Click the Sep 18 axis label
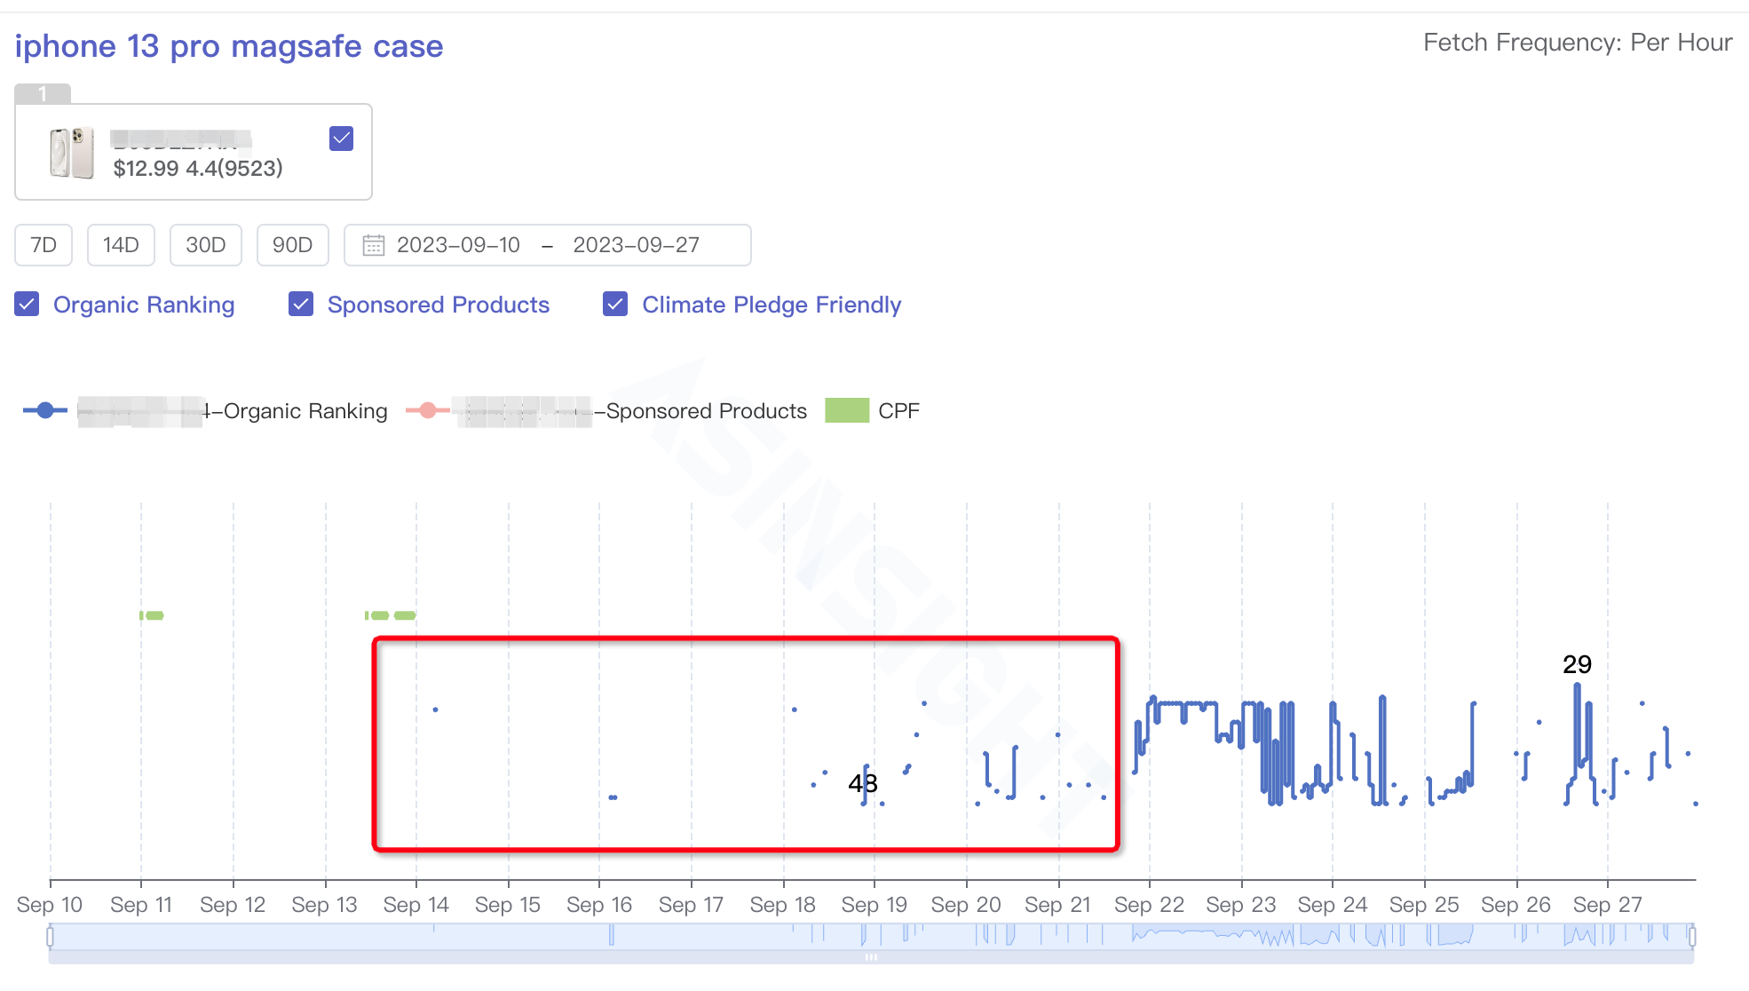Screen dimensions: 1749x991 click(x=782, y=905)
